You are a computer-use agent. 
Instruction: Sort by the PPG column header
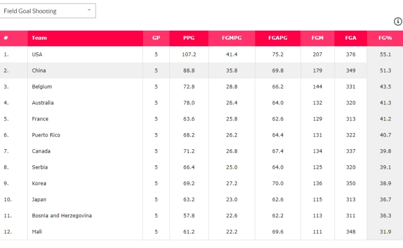189,38
